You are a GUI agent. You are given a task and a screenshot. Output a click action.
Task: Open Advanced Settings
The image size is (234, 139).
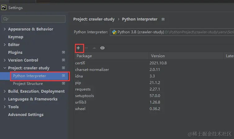[26, 115]
